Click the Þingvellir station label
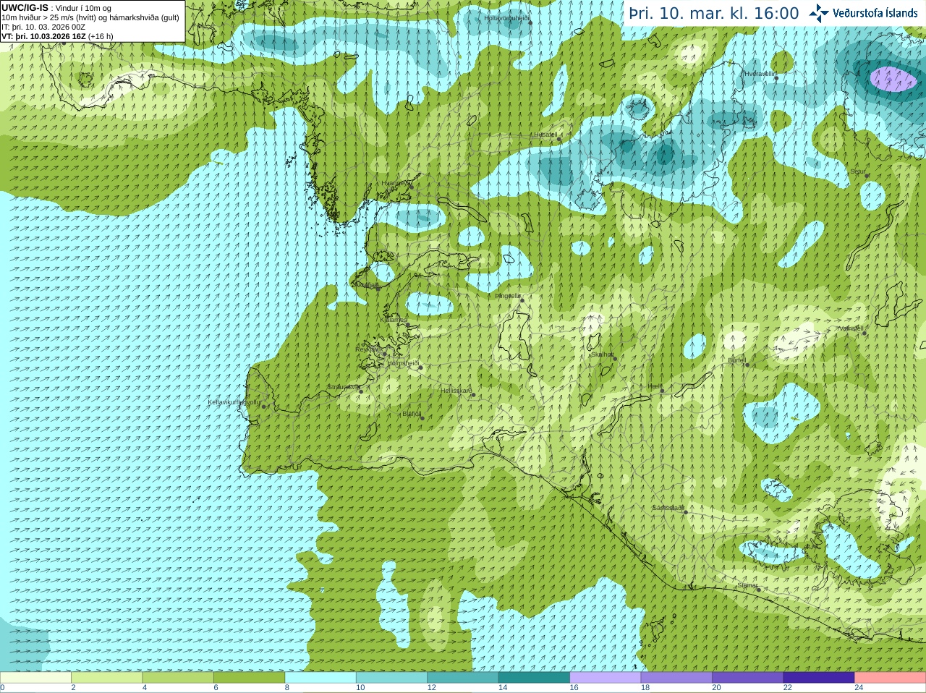926x693 pixels. tap(508, 296)
